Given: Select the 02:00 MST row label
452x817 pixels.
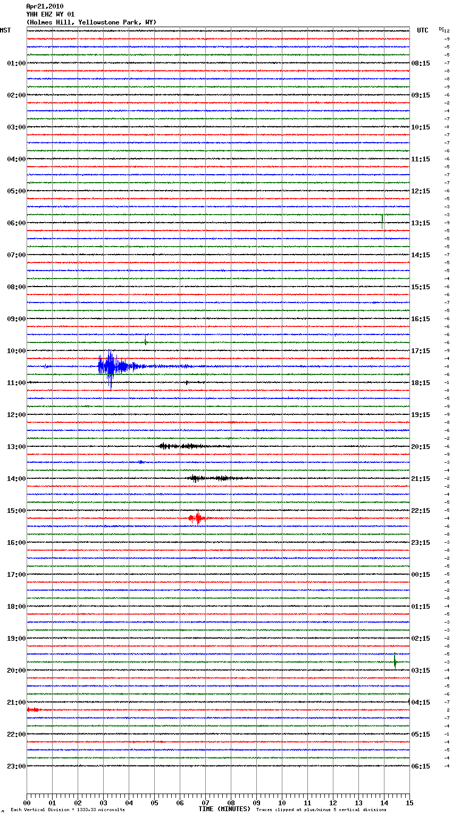Looking at the screenshot, I should point(16,95).
